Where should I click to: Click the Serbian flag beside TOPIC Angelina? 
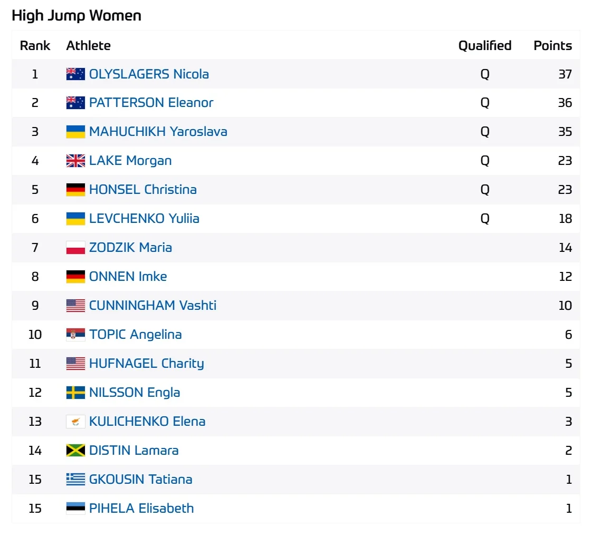[x=75, y=335]
